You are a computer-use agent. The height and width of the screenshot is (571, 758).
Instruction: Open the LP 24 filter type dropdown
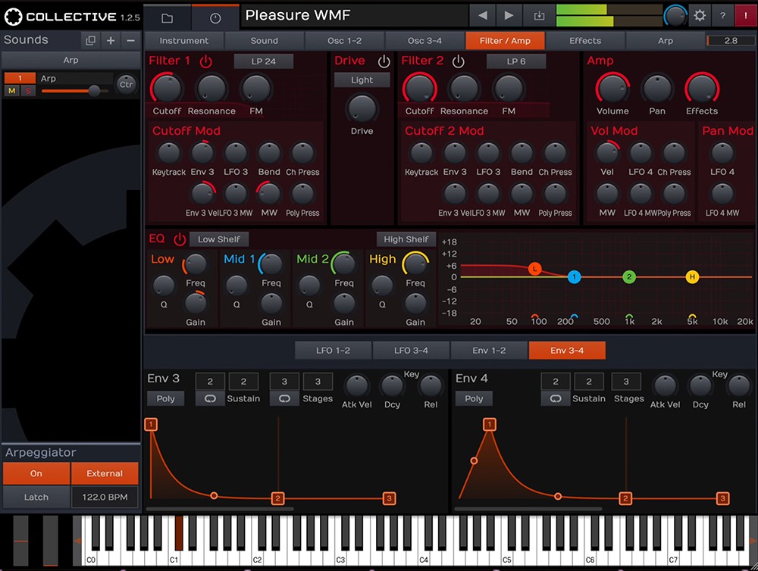click(x=263, y=61)
